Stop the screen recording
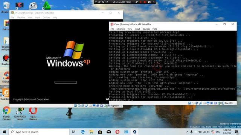 (x=145, y=2)
